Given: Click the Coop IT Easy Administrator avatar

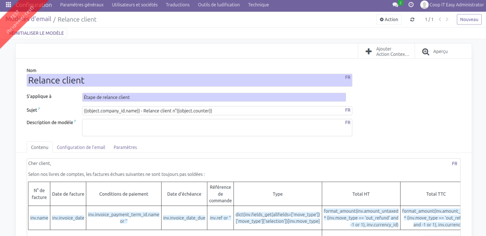Looking at the screenshot, I should tap(424, 5).
